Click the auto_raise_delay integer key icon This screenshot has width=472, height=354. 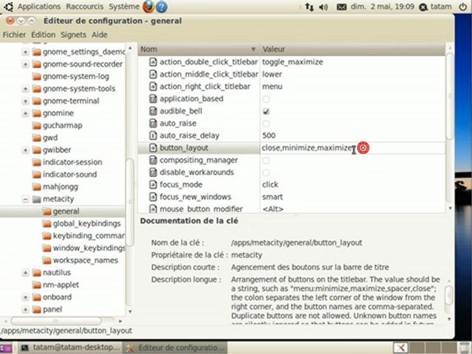153,136
